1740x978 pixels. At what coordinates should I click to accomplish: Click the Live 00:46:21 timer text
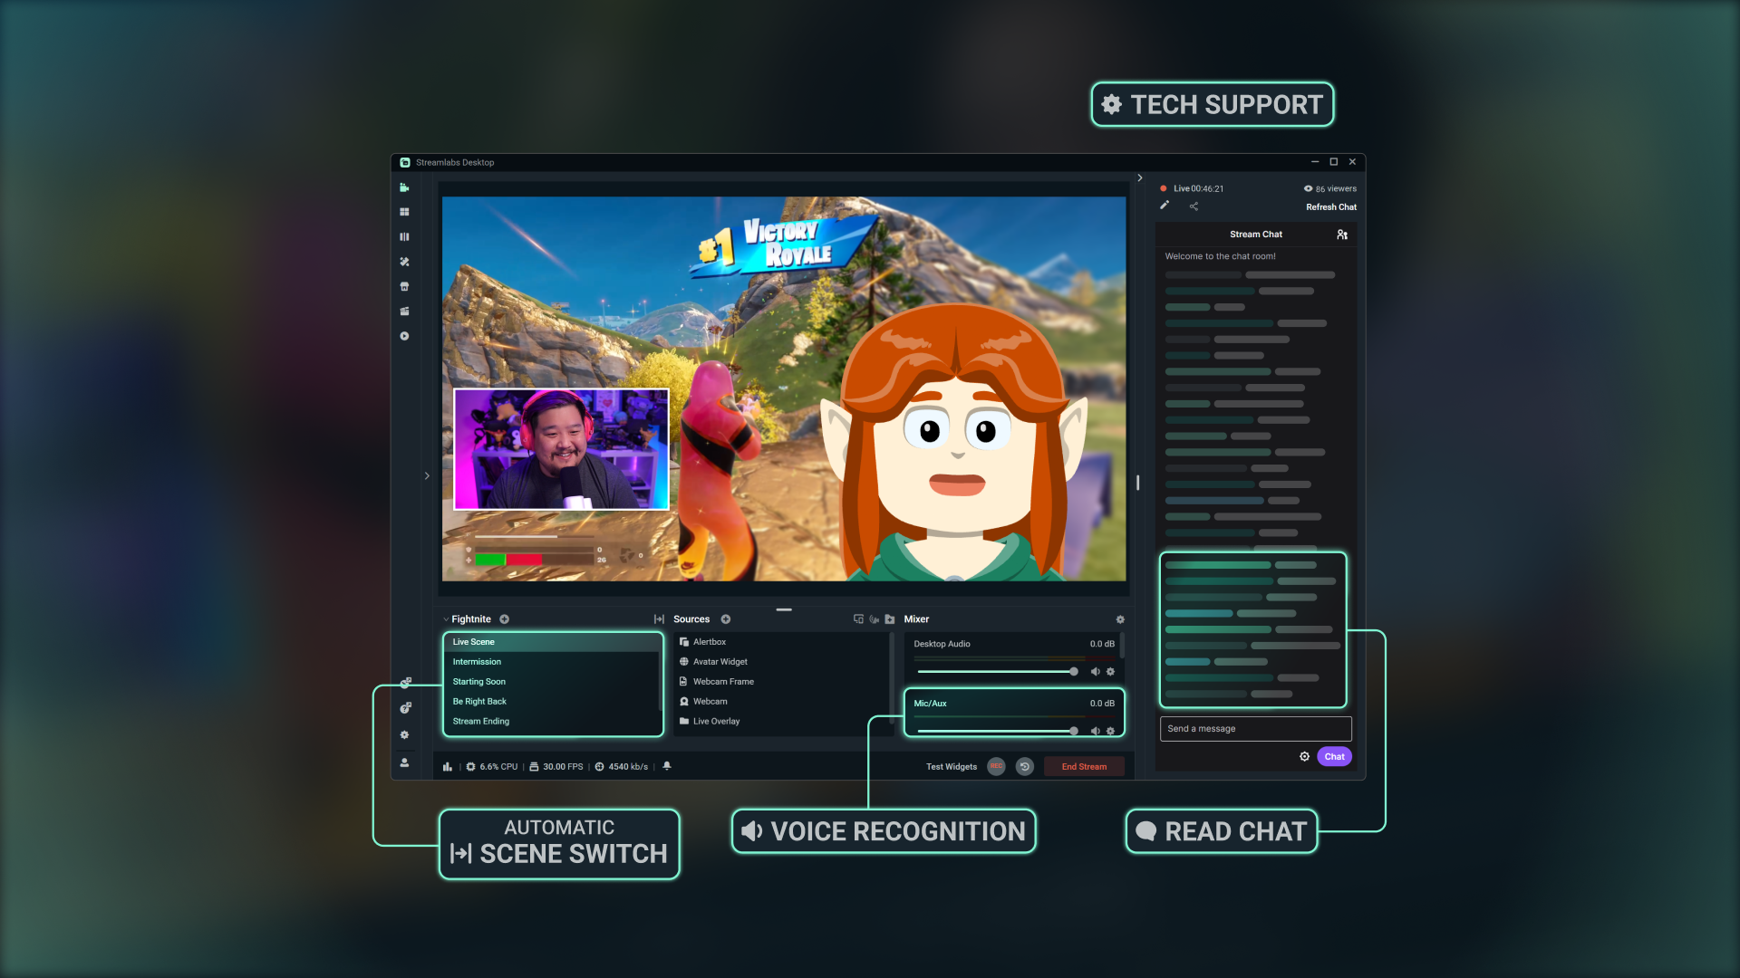click(1198, 189)
